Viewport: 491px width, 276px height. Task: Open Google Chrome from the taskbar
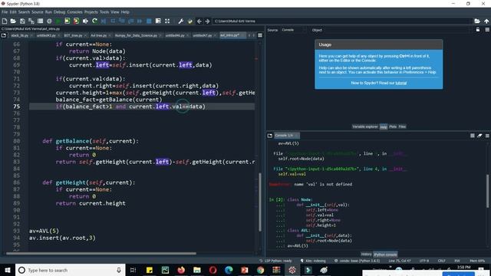(x=260, y=270)
